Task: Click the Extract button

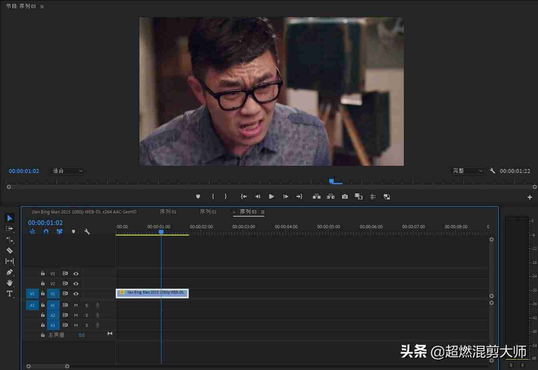Action: [330, 197]
